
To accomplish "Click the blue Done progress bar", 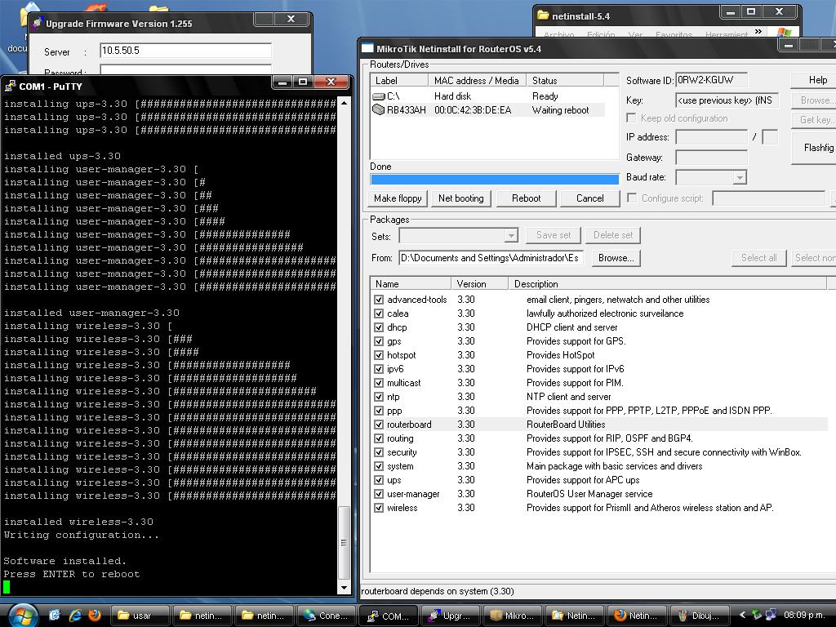I will [x=494, y=180].
